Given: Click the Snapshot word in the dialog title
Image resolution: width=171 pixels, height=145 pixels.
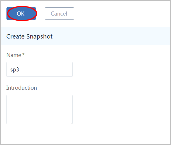Looking at the screenshot, I should point(39,36).
